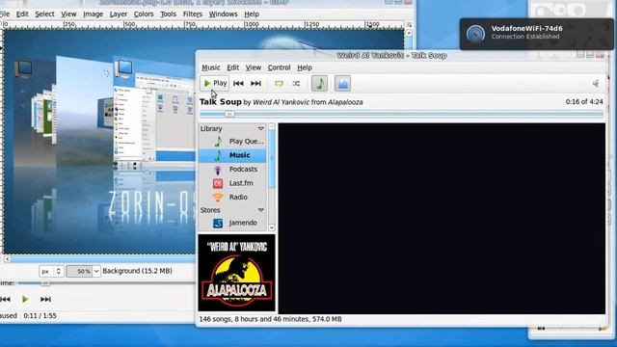Select Last.fm in the sidebar

[x=232, y=183]
